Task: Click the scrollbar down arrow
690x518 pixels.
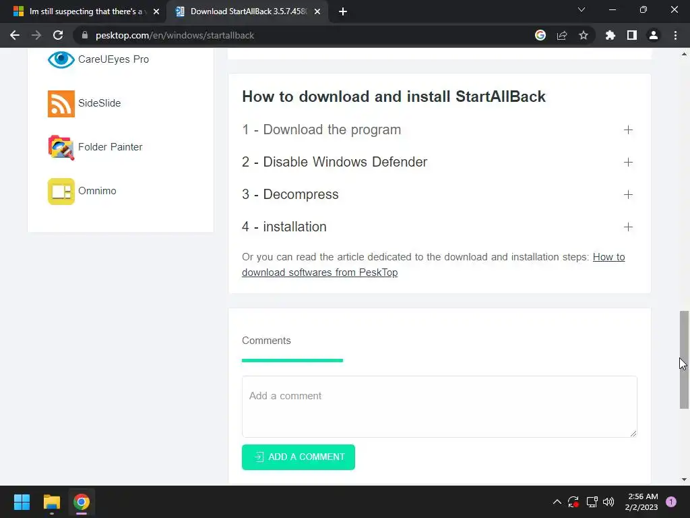Action: point(684,480)
